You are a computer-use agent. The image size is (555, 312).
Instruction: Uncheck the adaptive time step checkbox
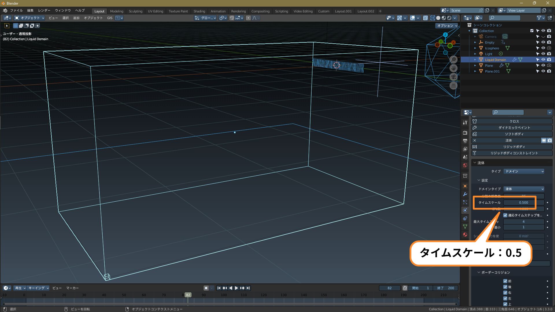(505, 215)
